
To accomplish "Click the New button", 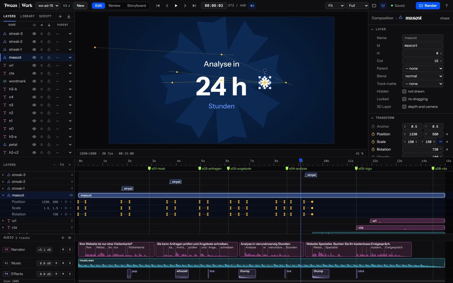I will [80, 6].
